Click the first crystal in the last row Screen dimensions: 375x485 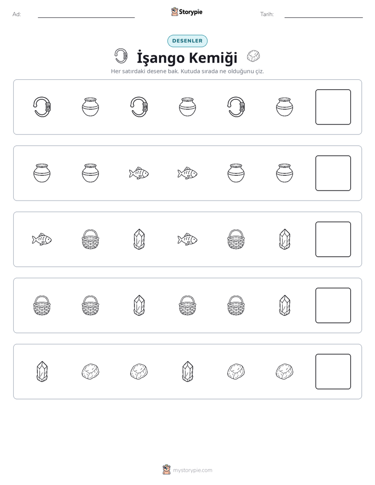42,372
